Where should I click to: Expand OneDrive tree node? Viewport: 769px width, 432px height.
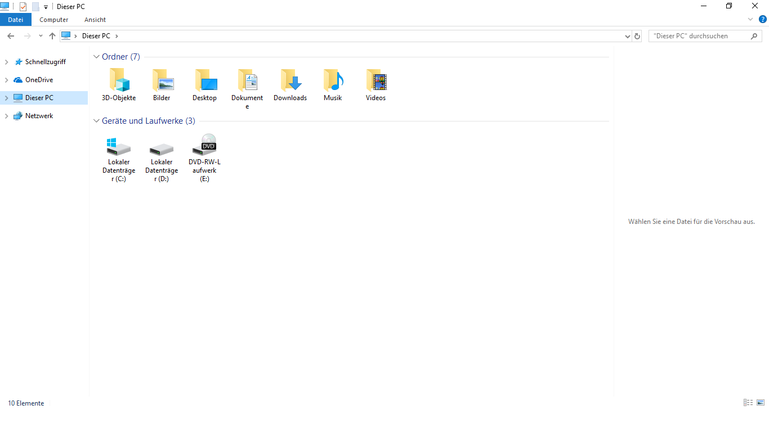point(7,80)
